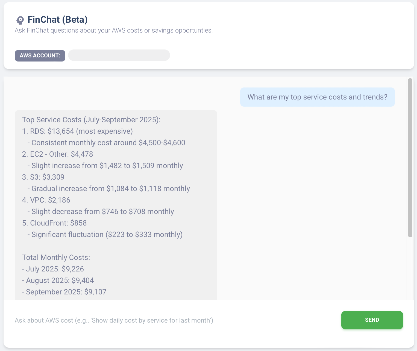Image resolution: width=417 pixels, height=351 pixels.
Task: Click the 'FinChat (Beta)' title
Action: pos(58,19)
